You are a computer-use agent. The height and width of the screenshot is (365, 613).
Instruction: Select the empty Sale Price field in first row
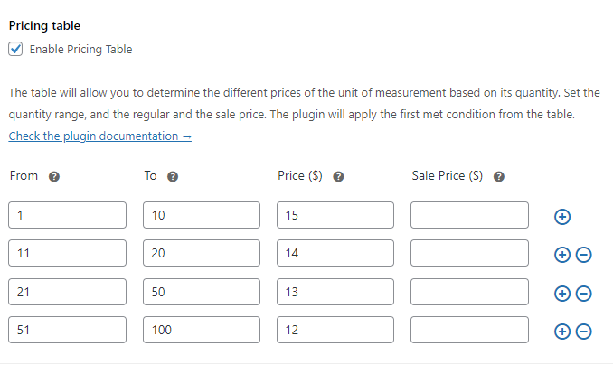tap(469, 215)
